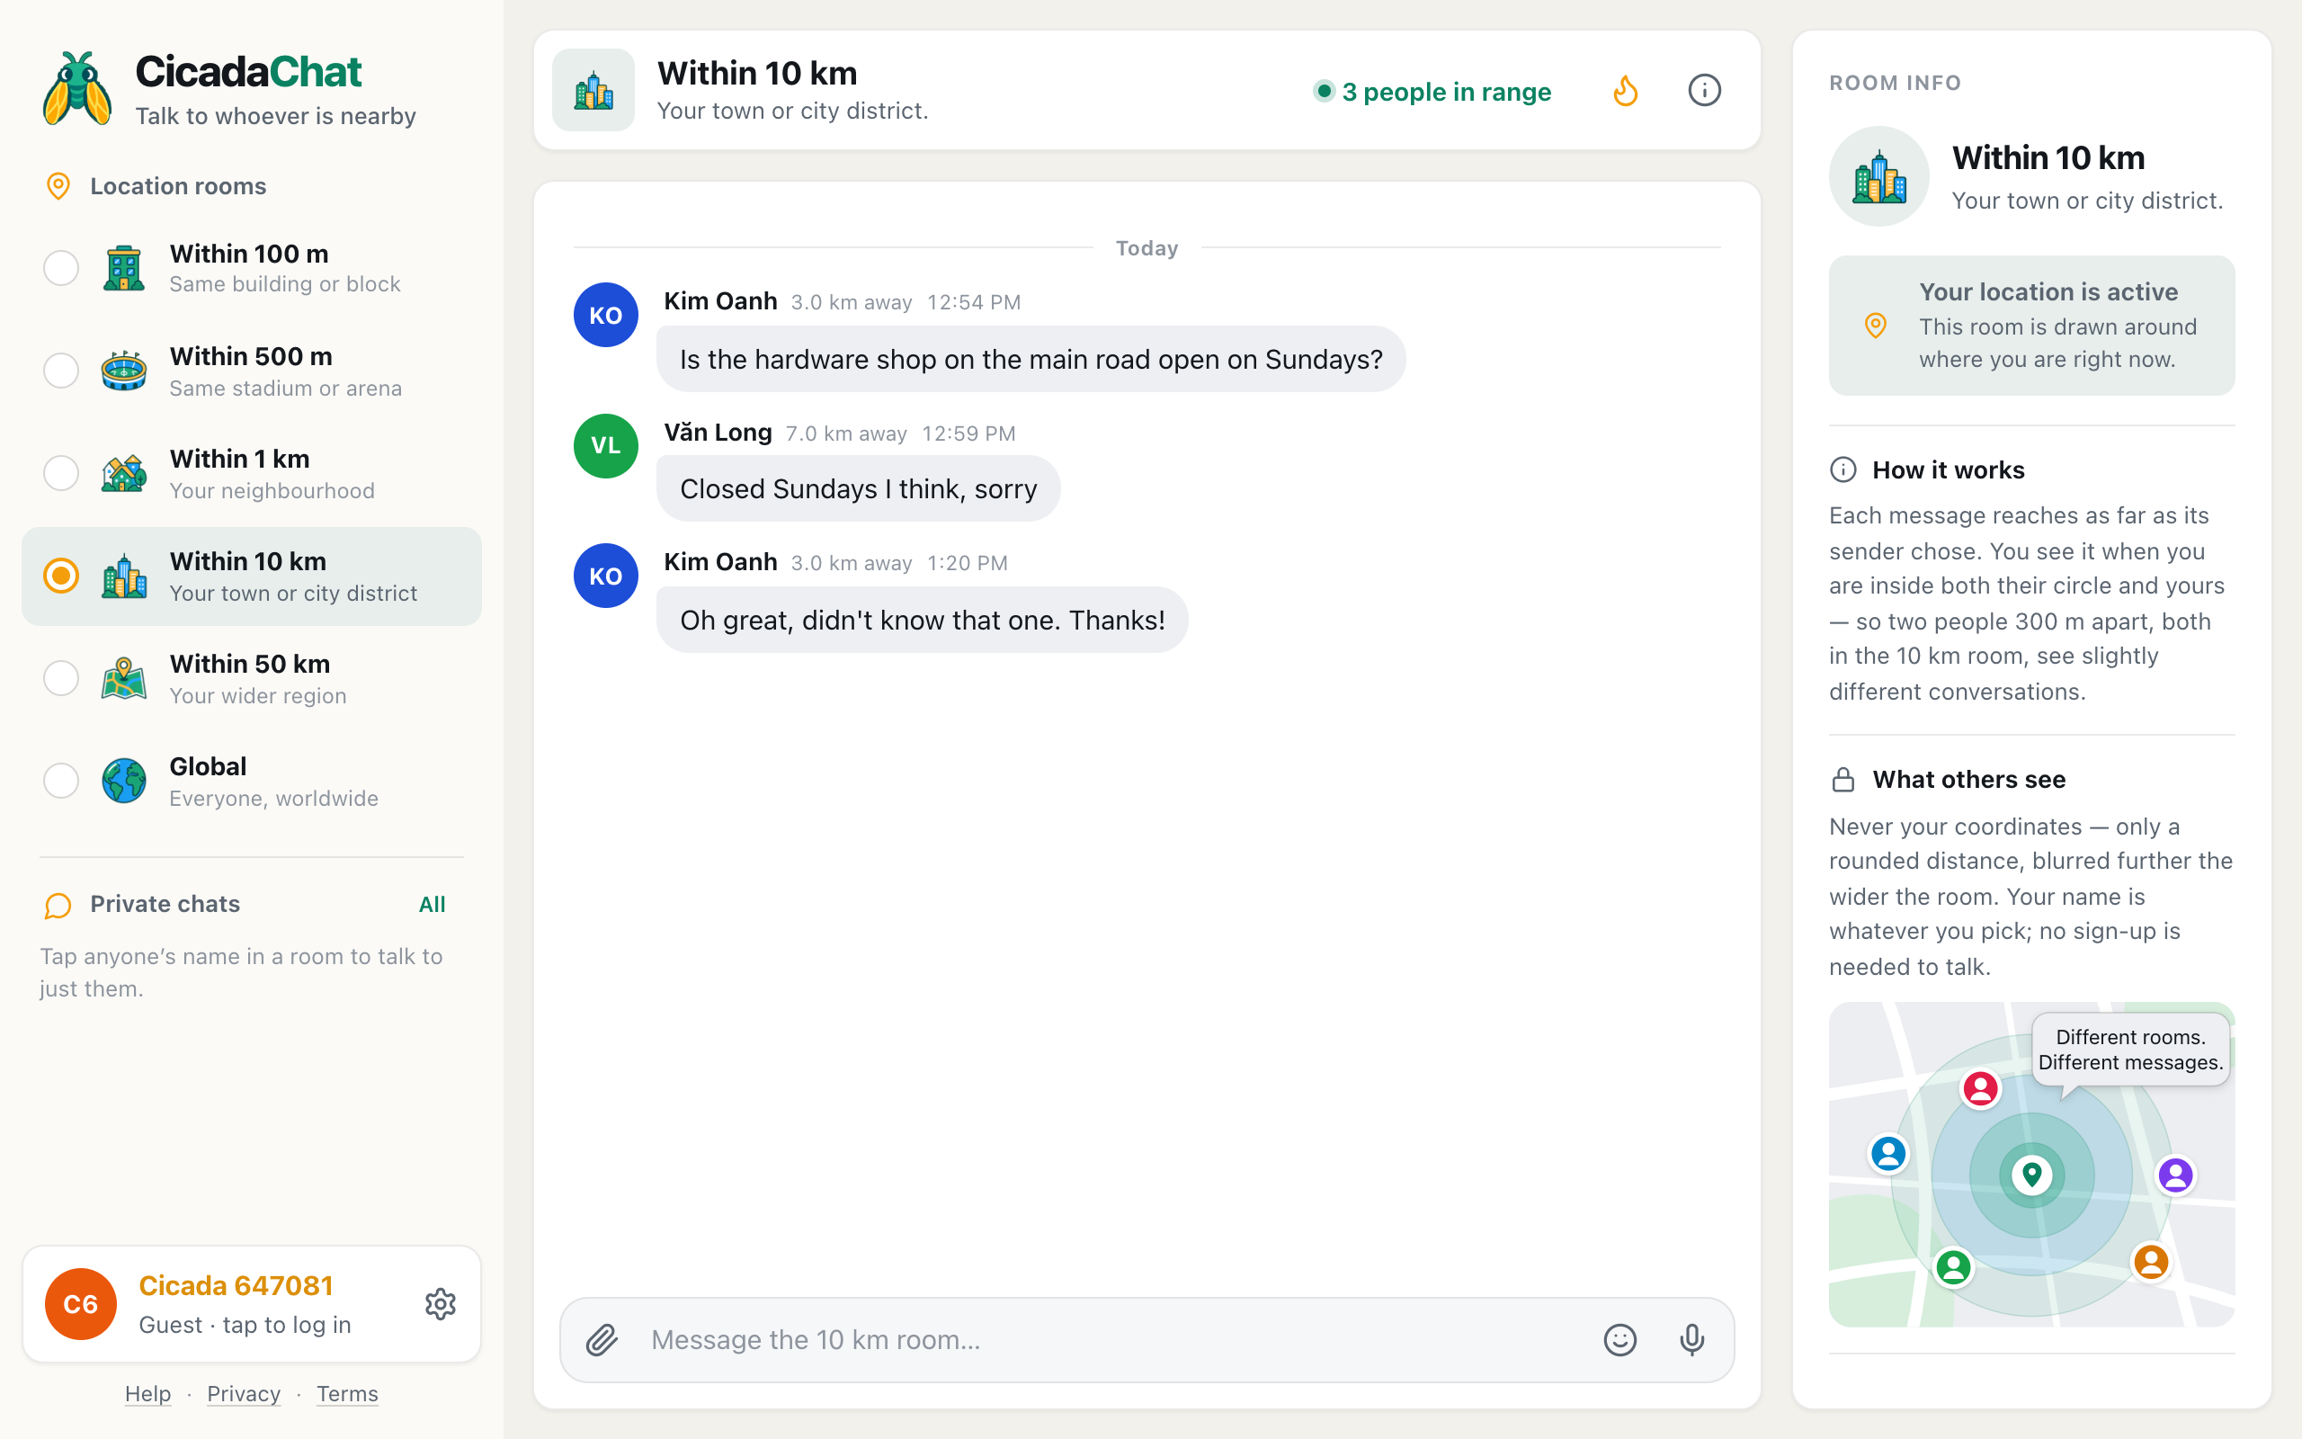Image resolution: width=2302 pixels, height=1439 pixels.
Task: Click the Private chats speech bubble icon
Action: coord(58,905)
